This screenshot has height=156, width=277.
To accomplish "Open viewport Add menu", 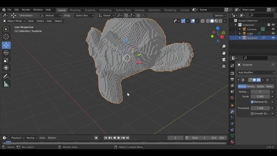I will (49, 21).
